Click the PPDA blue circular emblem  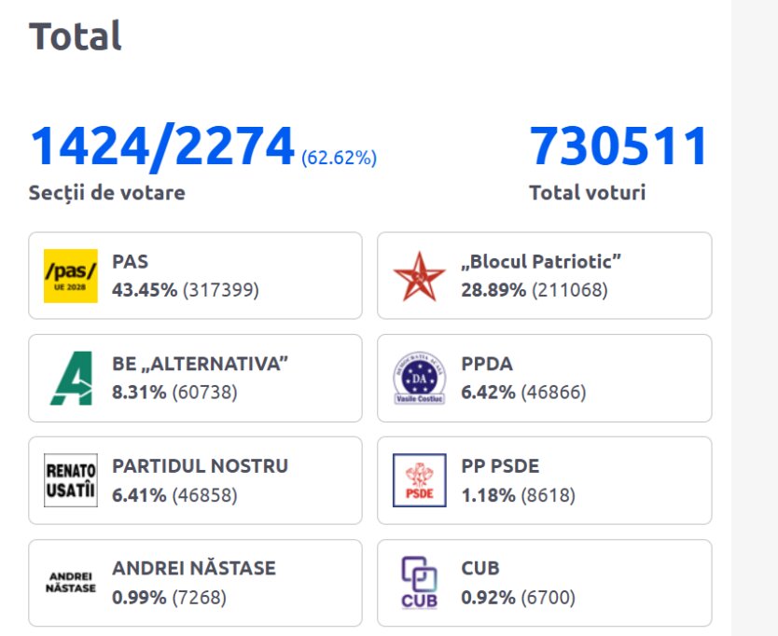pyautogui.click(x=419, y=378)
